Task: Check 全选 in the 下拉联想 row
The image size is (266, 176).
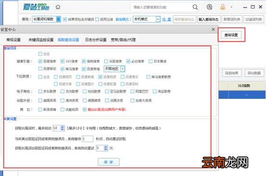Action: point(40,77)
